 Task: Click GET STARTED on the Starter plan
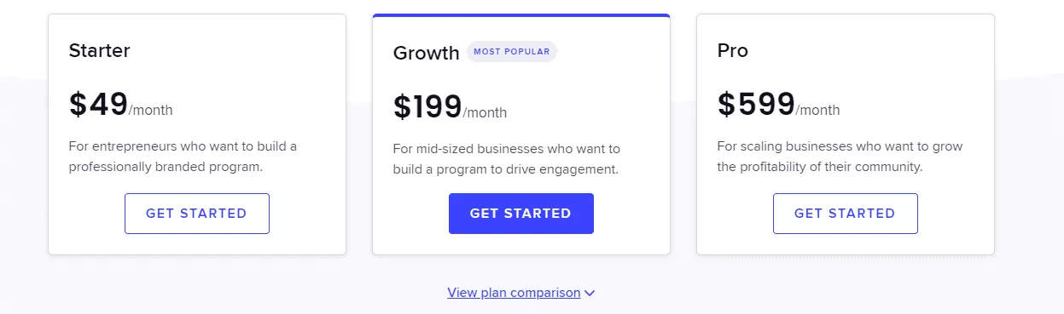click(x=197, y=214)
